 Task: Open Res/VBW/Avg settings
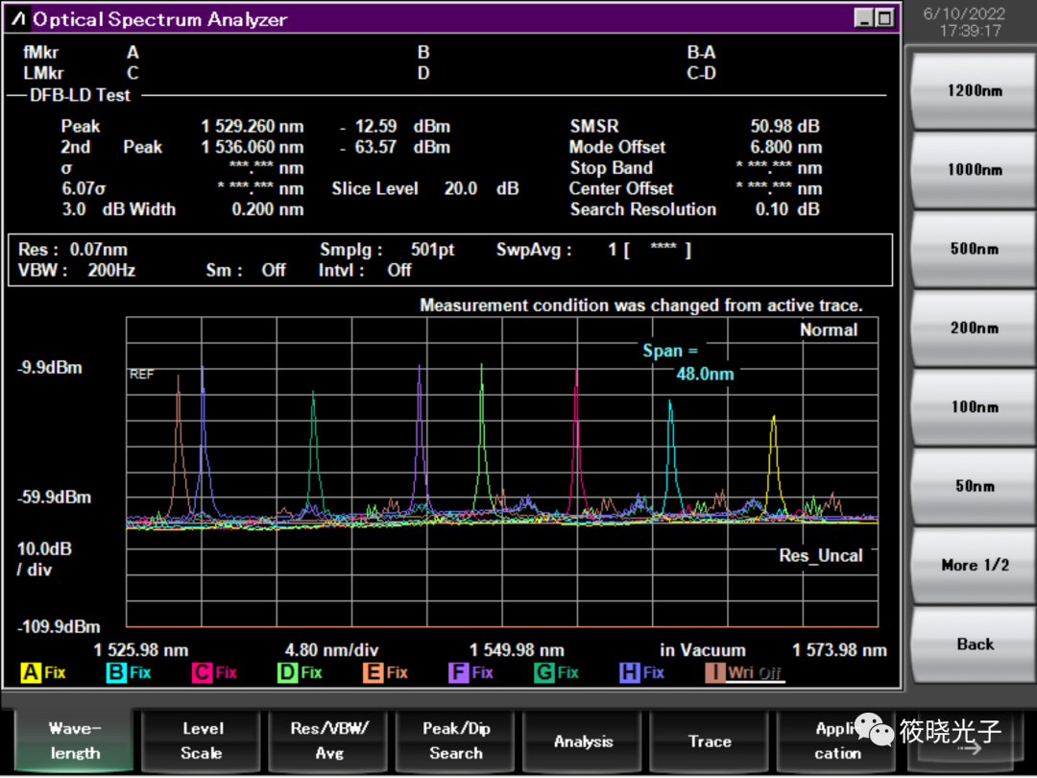(329, 741)
